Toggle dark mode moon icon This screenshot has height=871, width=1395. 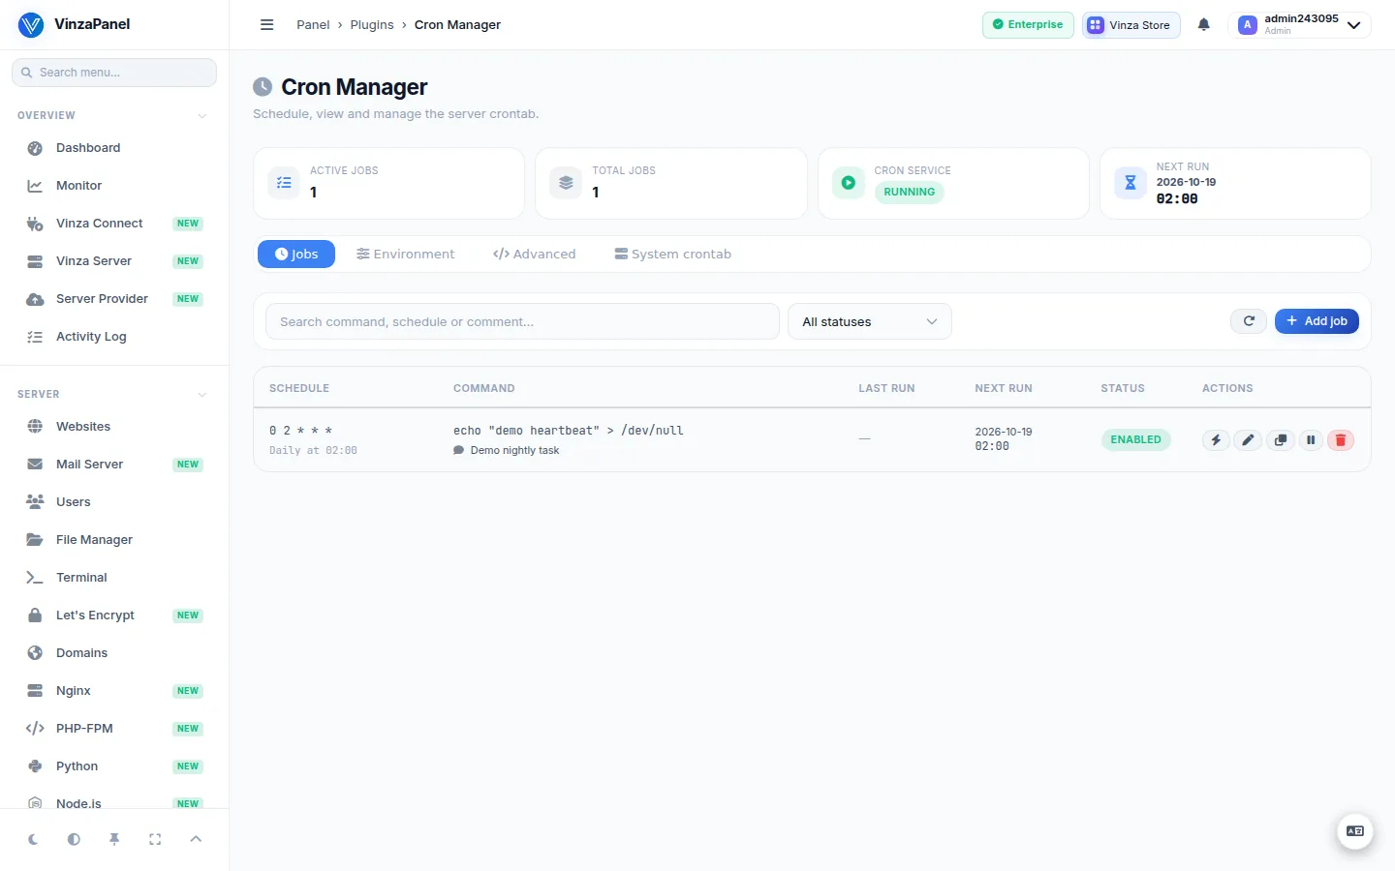[x=33, y=840]
